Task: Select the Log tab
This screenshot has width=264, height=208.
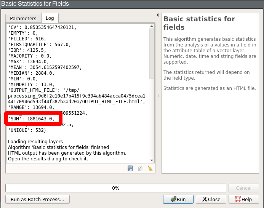Action: tap(50, 18)
